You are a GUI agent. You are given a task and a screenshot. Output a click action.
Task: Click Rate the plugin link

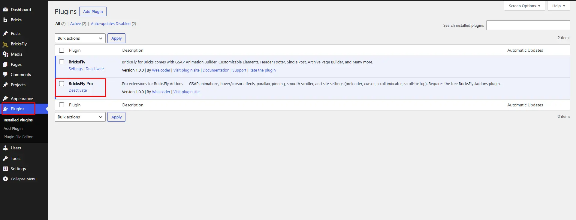point(262,70)
